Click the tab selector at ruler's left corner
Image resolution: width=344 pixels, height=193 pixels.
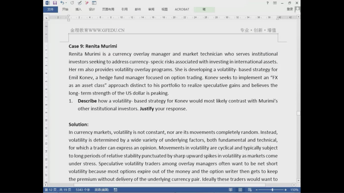pos(46,17)
